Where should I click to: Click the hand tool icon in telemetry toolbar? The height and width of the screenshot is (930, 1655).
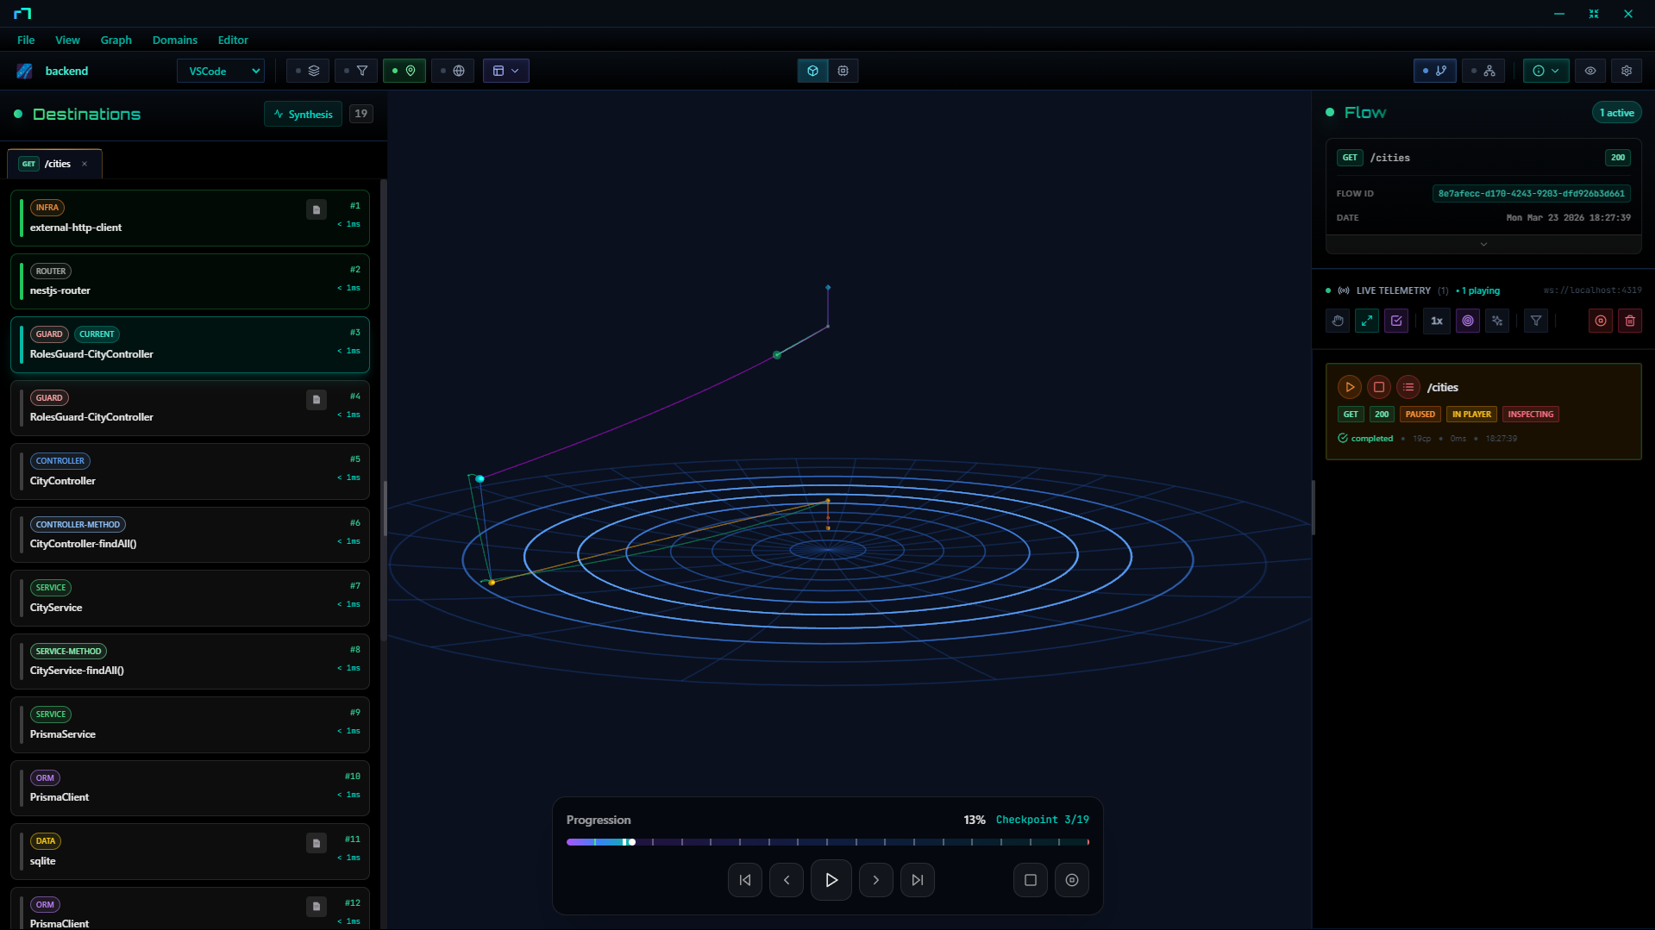pos(1338,321)
